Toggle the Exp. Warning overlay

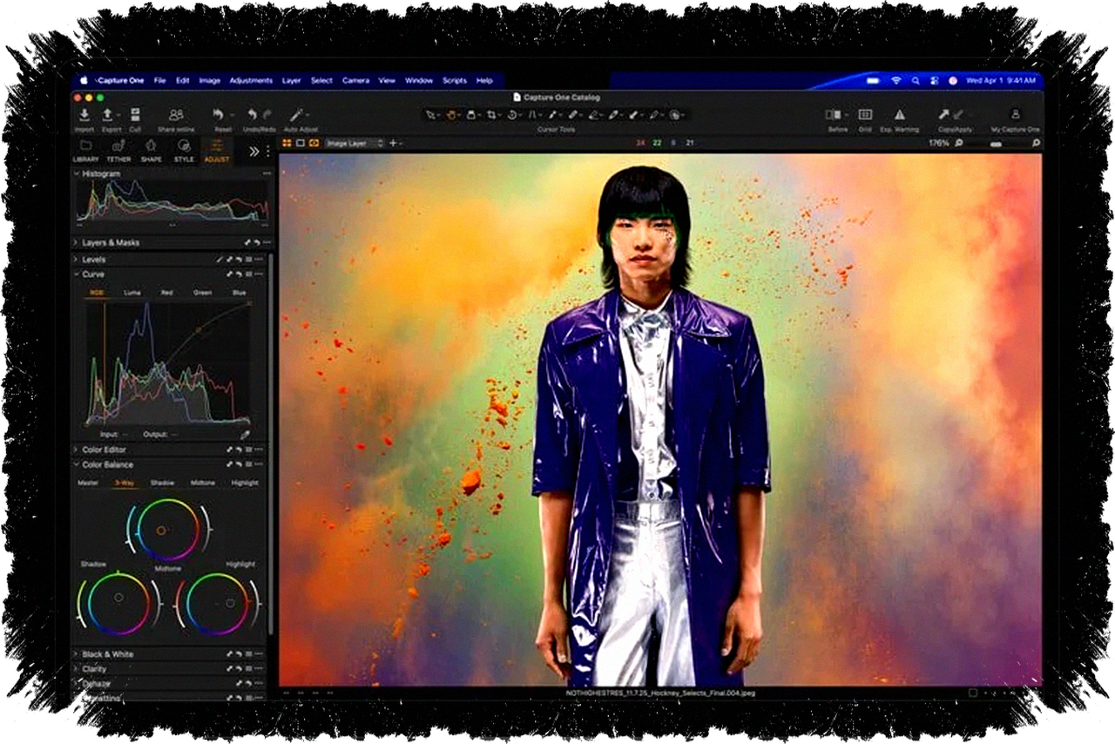point(899,115)
